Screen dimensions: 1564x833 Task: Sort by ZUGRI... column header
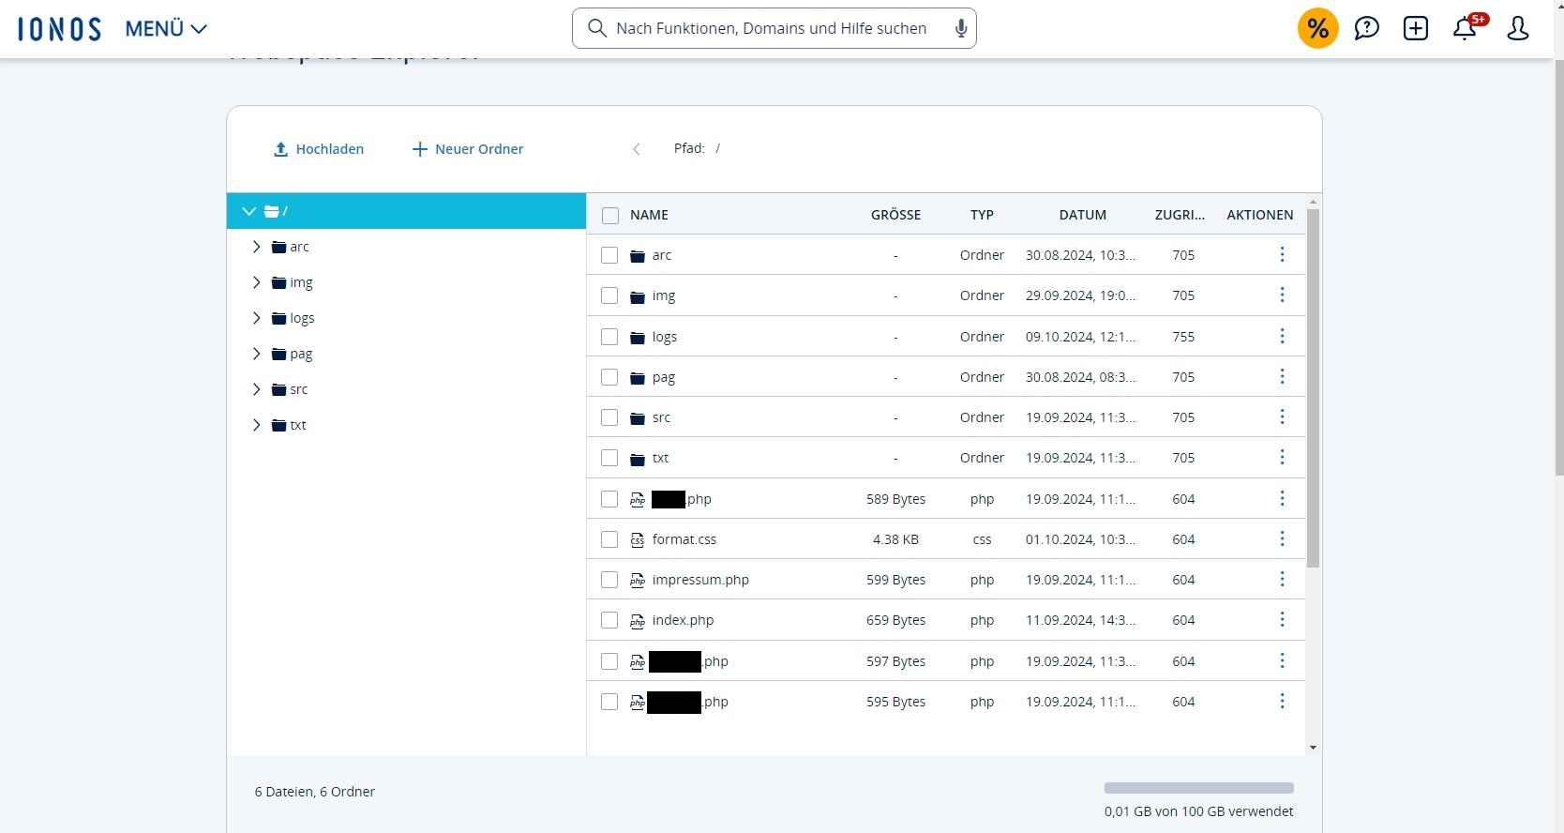pyautogui.click(x=1180, y=215)
